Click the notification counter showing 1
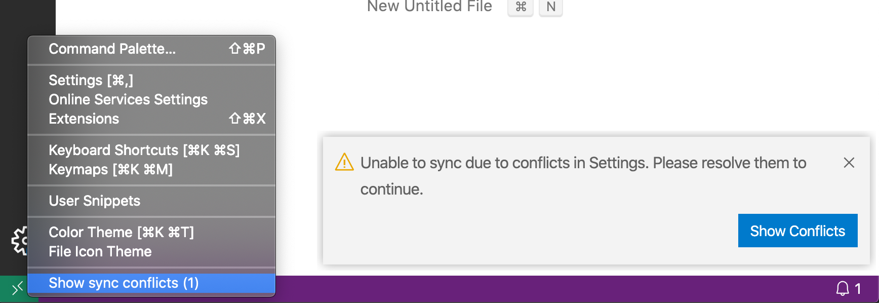 click(x=858, y=288)
